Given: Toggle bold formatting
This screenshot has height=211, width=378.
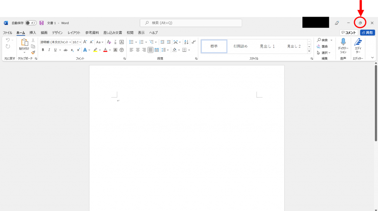Looking at the screenshot, I should point(43,50).
